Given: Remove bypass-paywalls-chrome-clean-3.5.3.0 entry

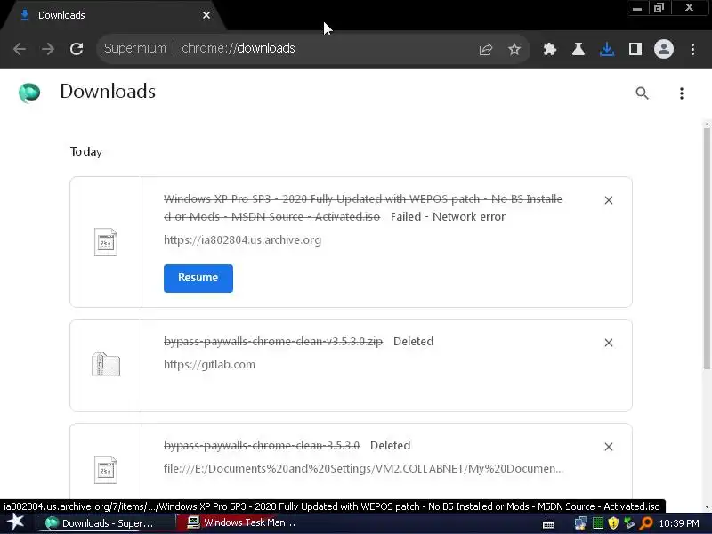Looking at the screenshot, I should coord(609,447).
